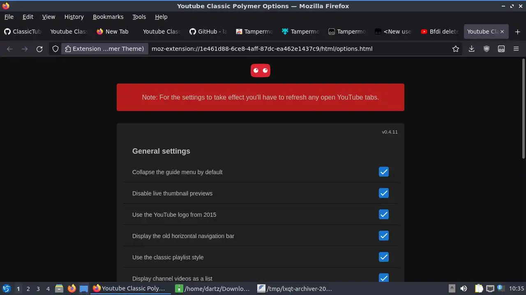Image resolution: width=526 pixels, height=295 pixels.
Task: Open the volume control in system tray
Action: pyautogui.click(x=464, y=288)
